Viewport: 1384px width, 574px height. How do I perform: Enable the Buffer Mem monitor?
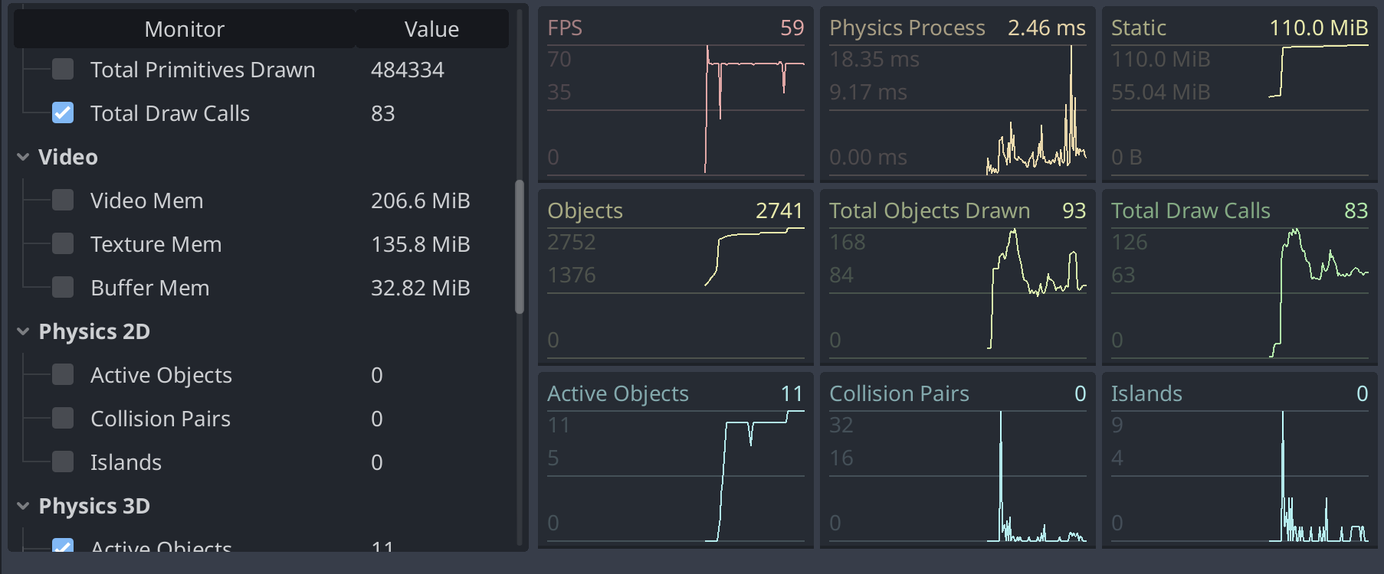[x=63, y=288]
